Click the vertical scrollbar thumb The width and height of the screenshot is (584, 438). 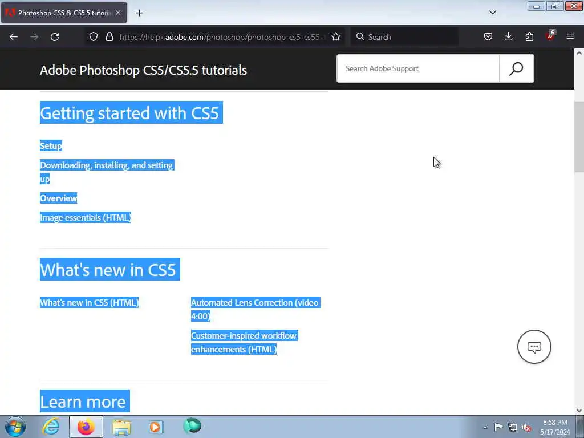[x=579, y=136]
